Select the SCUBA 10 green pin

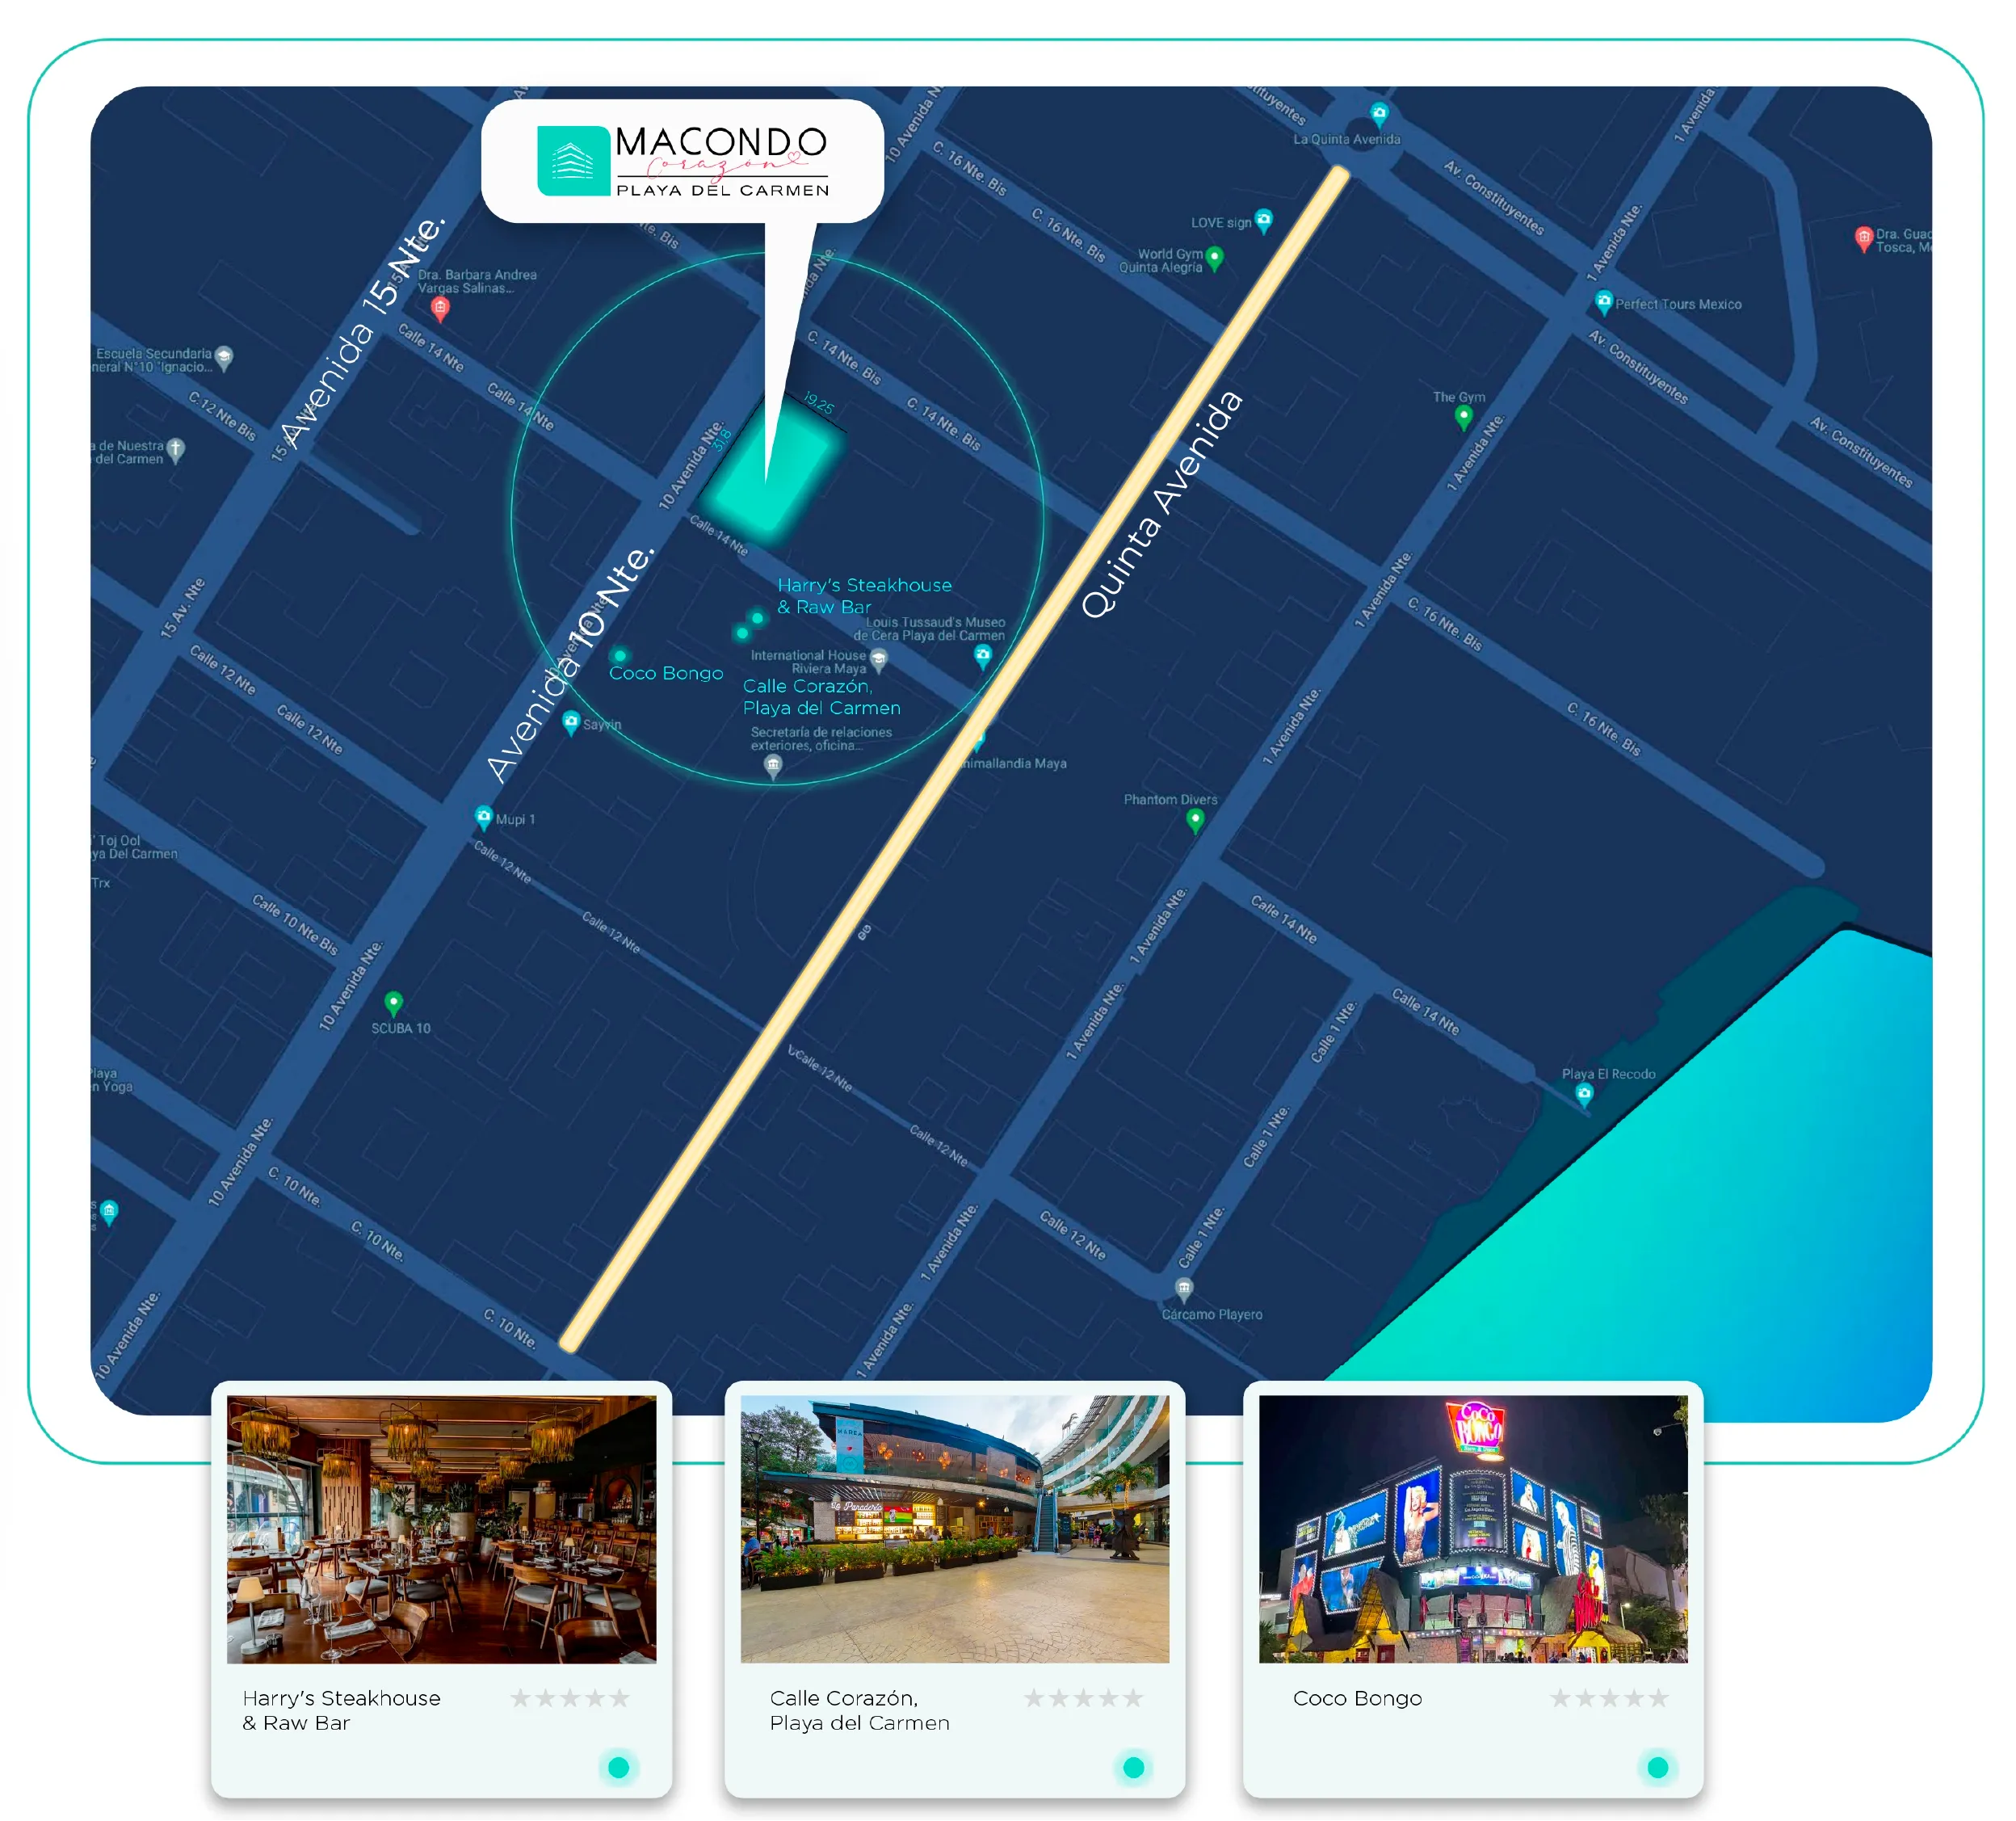click(x=394, y=1001)
